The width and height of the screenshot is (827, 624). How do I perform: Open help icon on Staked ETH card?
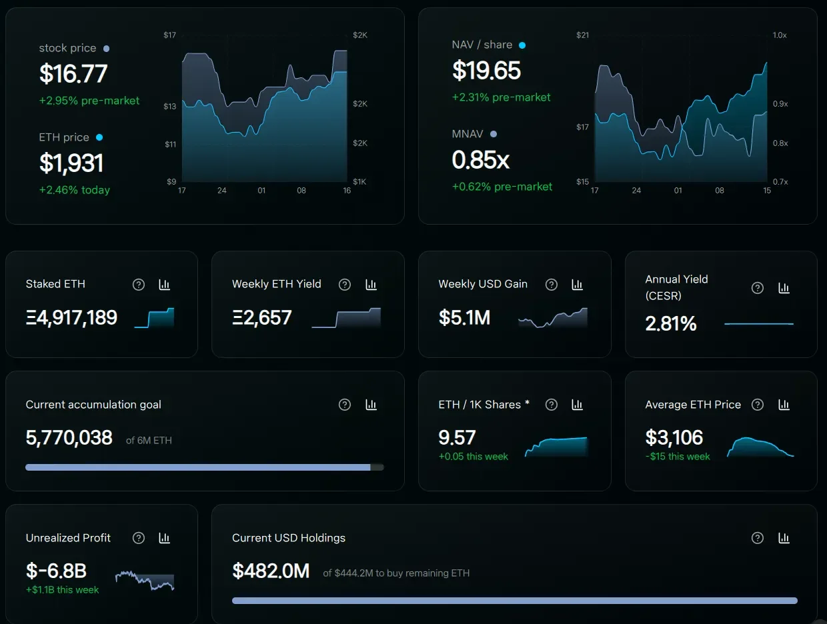point(138,285)
